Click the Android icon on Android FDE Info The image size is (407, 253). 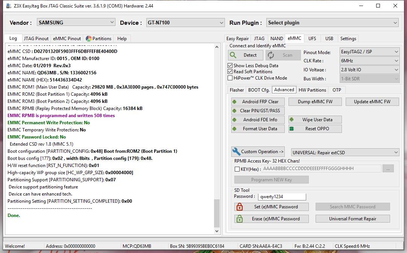pyautogui.click(x=234, y=120)
